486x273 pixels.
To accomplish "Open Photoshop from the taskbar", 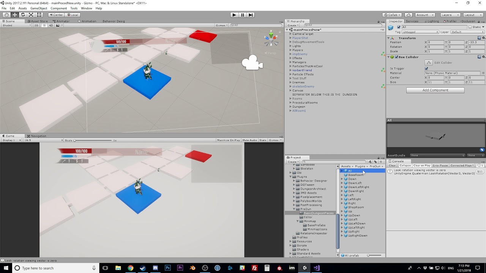I will click(167, 268).
